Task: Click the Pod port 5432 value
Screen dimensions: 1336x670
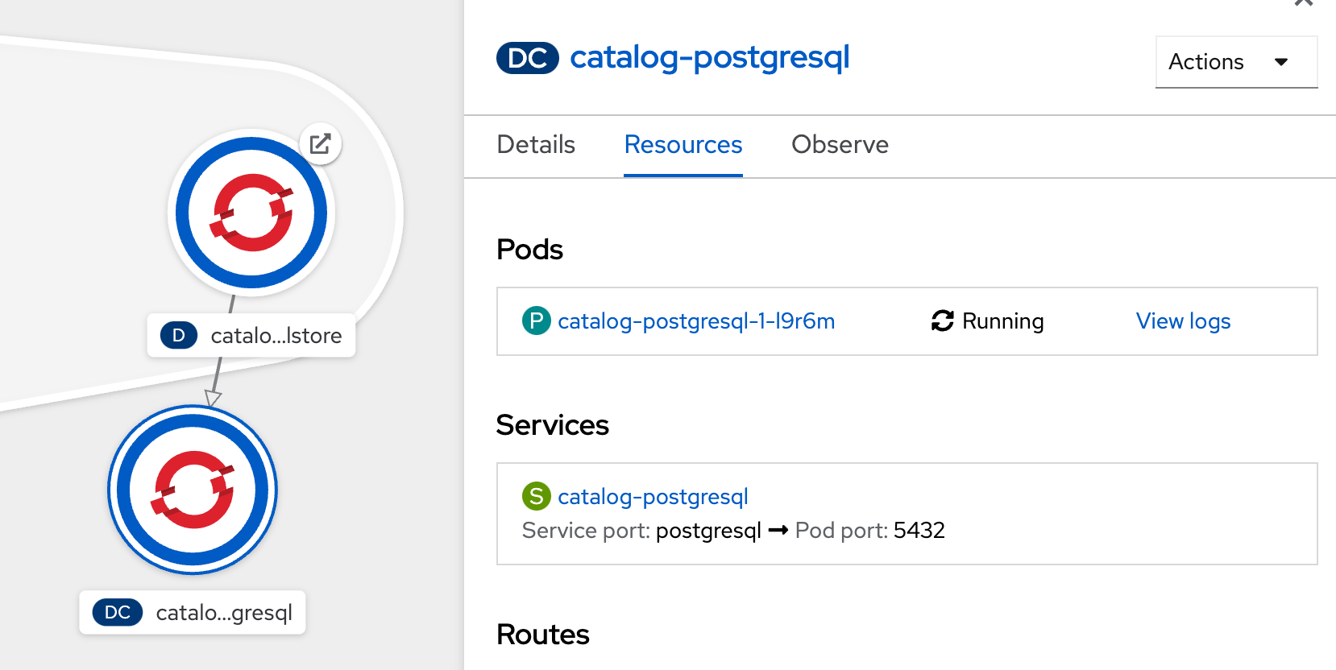Action: [919, 531]
